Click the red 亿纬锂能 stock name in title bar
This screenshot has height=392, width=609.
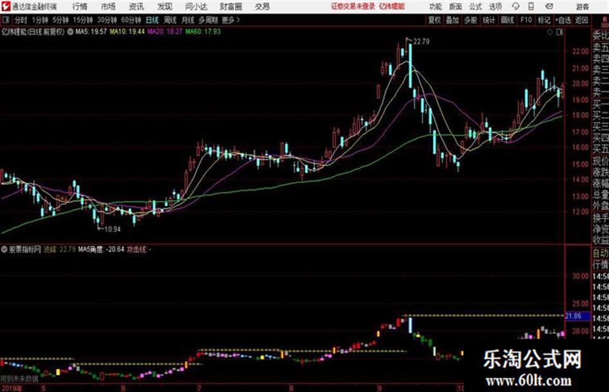392,6
